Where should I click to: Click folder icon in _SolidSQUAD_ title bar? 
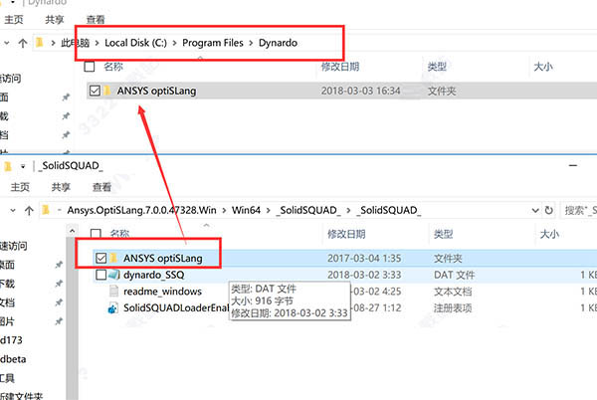coord(8,166)
